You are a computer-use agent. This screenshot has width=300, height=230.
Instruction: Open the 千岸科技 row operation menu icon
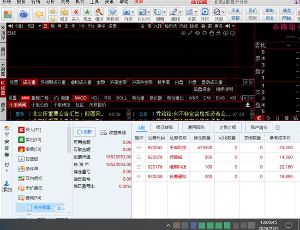click(x=139, y=147)
